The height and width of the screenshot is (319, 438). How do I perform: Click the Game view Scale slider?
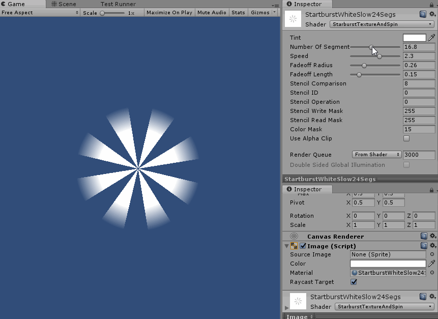pyautogui.click(x=113, y=13)
